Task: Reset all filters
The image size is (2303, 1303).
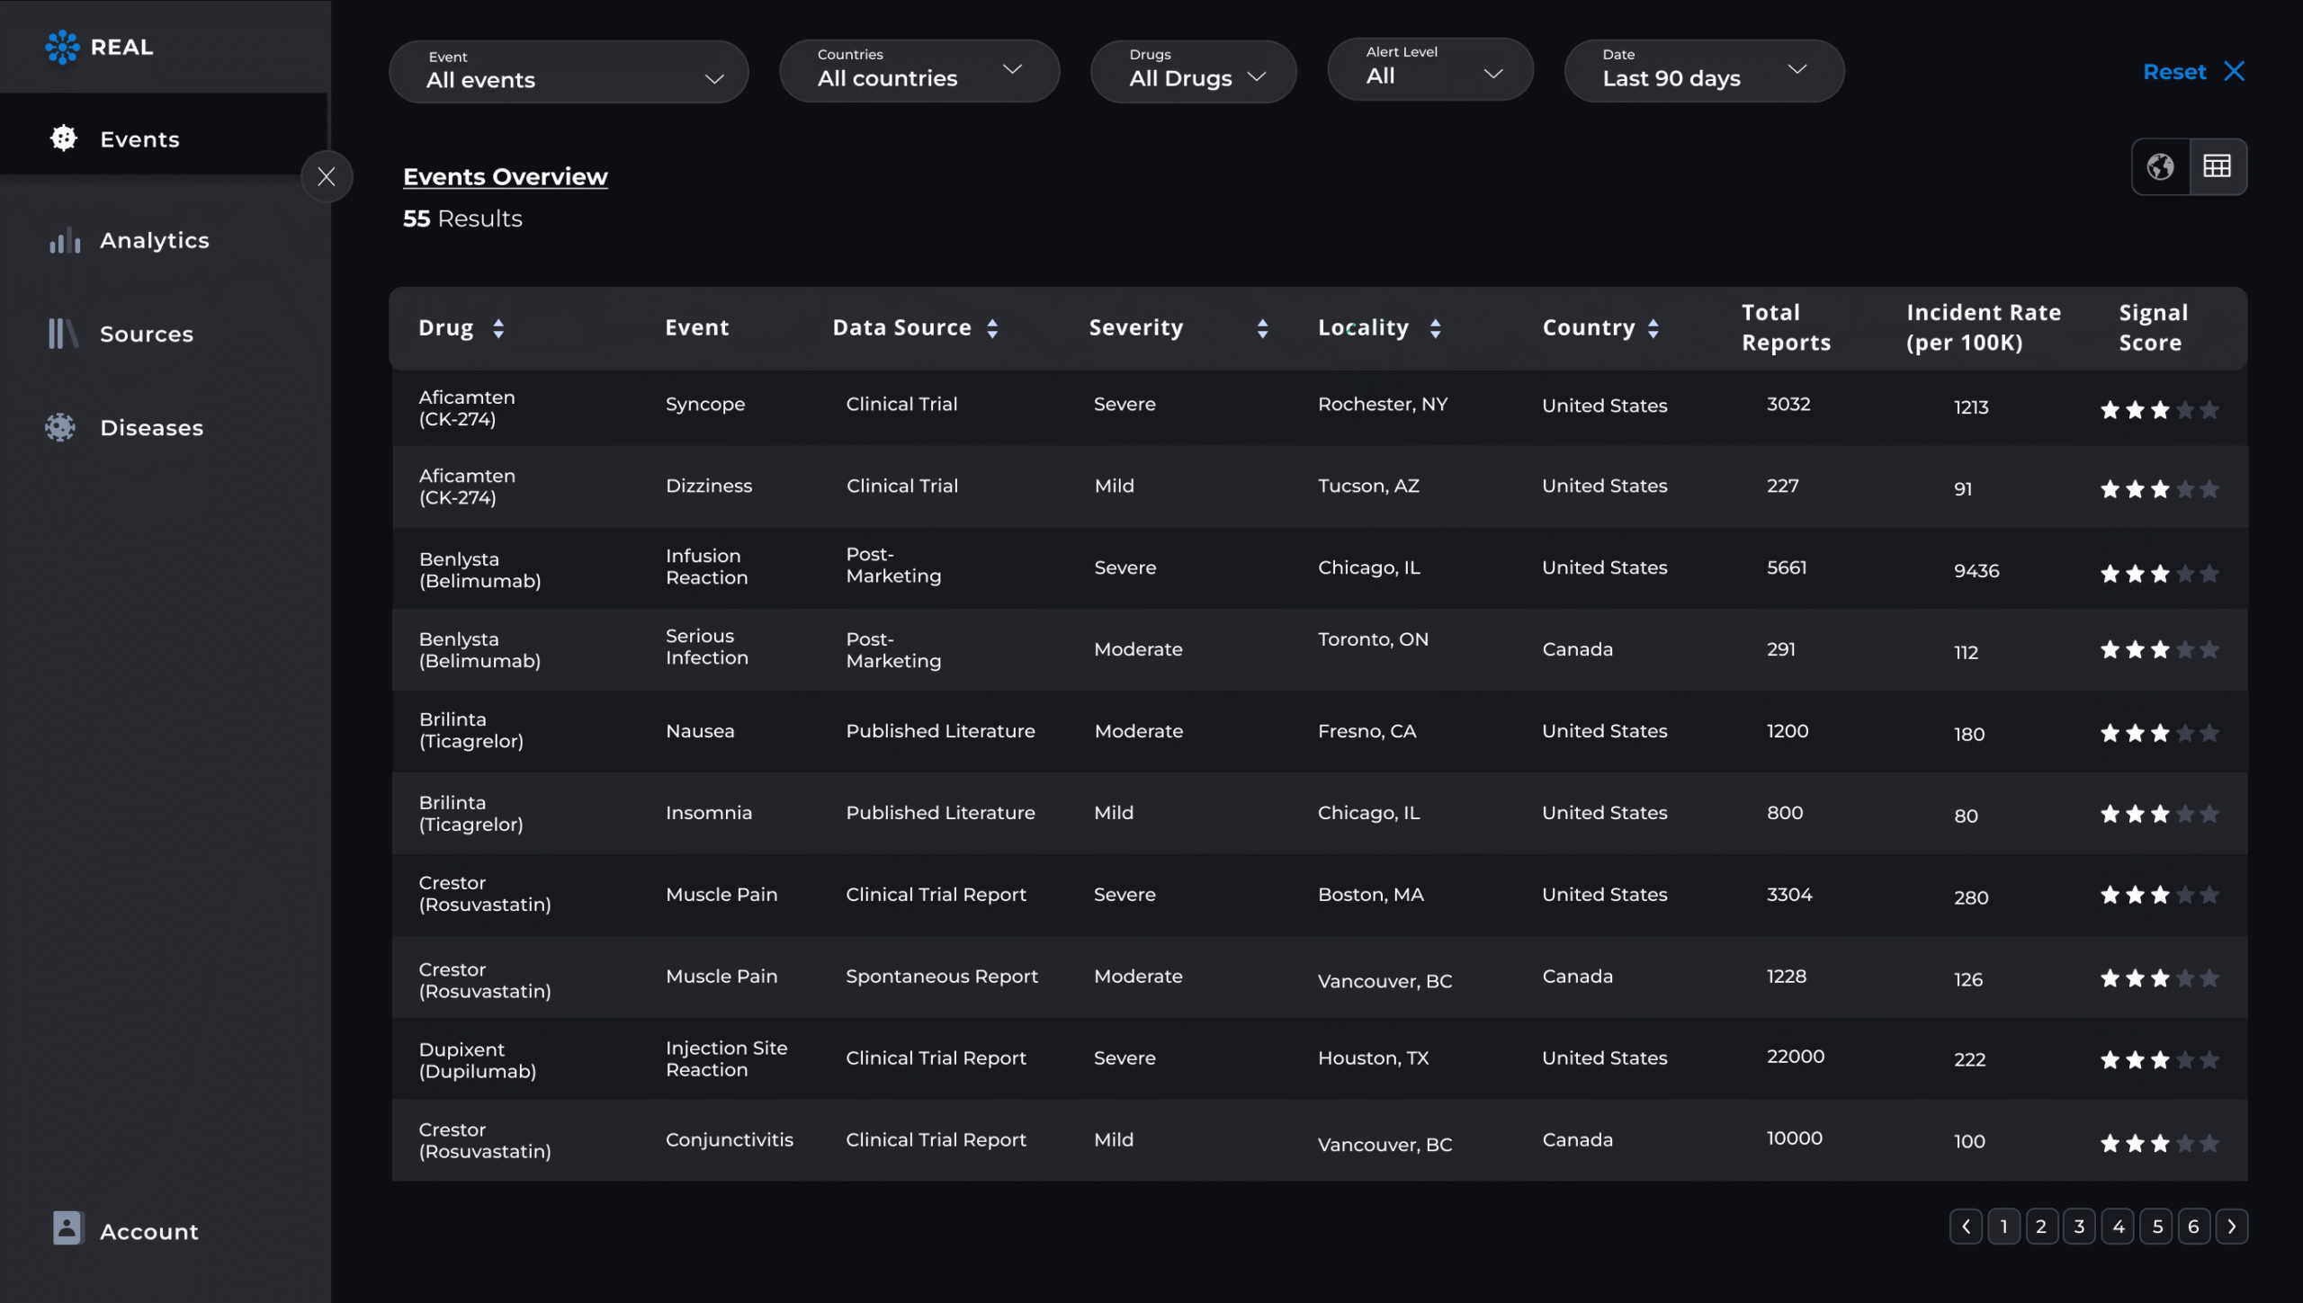Action: 2174,71
